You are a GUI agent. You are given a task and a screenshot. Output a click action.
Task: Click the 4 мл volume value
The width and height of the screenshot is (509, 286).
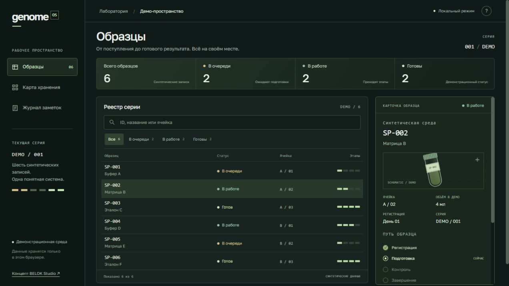tap(440, 205)
